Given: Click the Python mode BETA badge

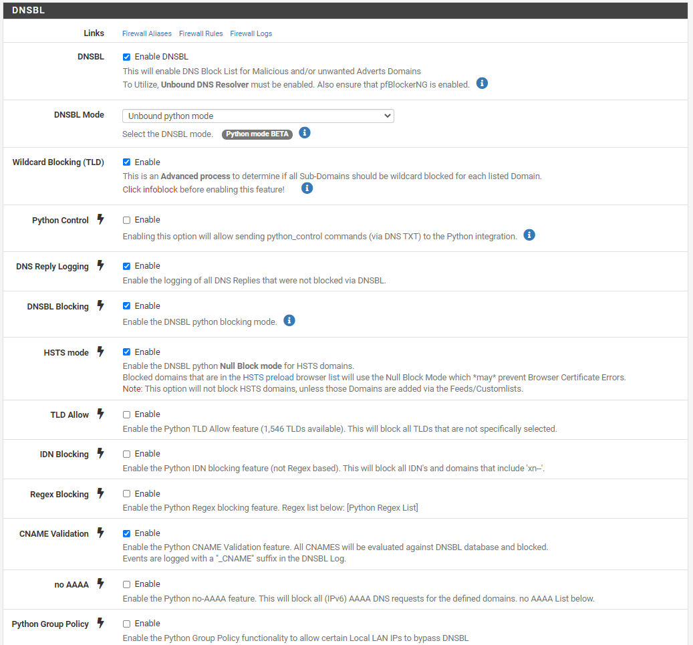Looking at the screenshot, I should (257, 134).
